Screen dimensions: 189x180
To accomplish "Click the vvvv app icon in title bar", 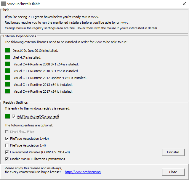I will 4,4.
